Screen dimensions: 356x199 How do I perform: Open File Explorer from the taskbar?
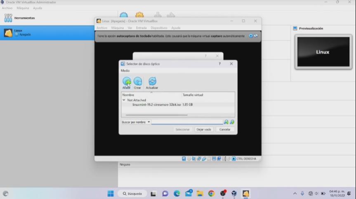(200, 194)
